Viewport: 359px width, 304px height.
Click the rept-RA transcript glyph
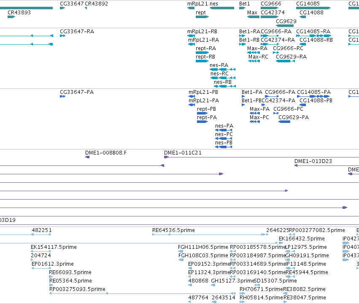click(202, 53)
